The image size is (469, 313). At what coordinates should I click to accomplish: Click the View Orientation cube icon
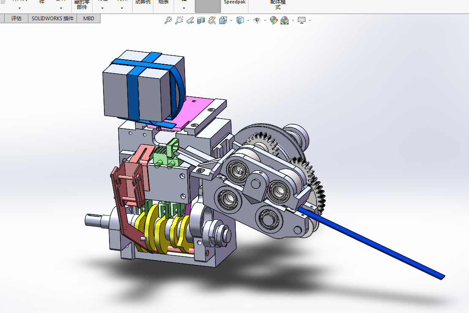pyautogui.click(x=223, y=20)
